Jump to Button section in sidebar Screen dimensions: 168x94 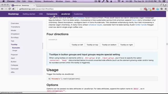click(14, 62)
